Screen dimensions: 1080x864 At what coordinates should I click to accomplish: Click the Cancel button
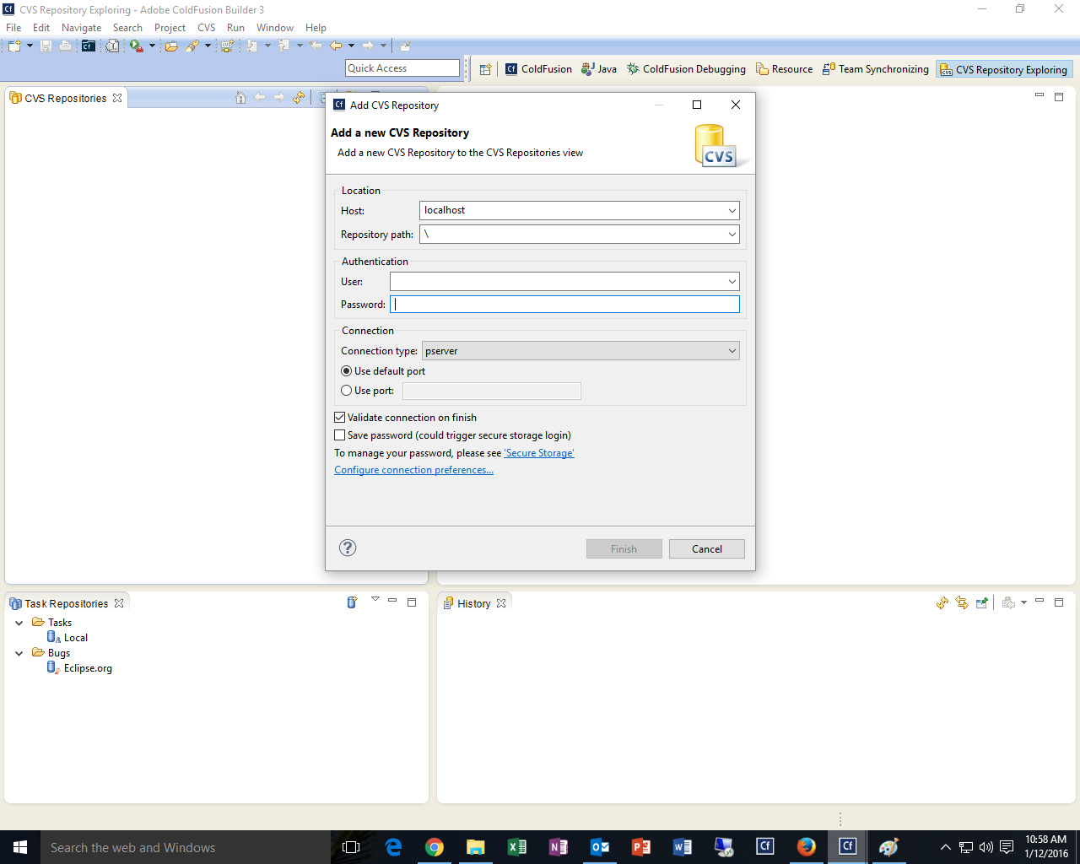[x=707, y=549]
